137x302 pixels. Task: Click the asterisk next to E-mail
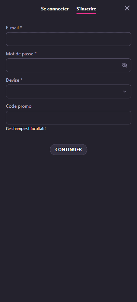[x=21, y=27]
